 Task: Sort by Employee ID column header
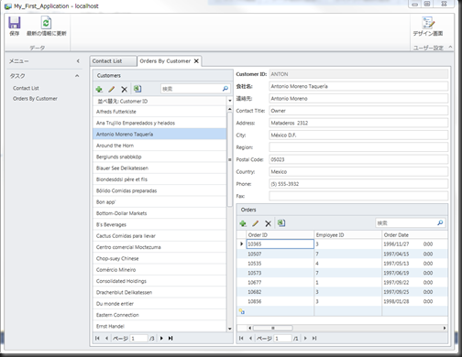(348, 235)
